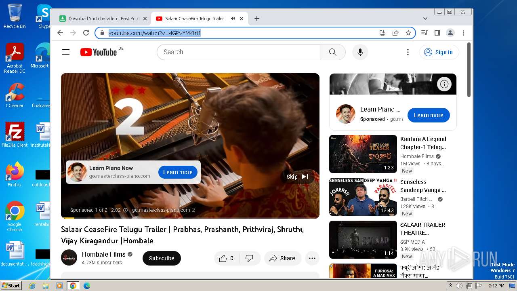Bookmark this page with the star
Viewport: 517px width, 291px height.
pos(408,33)
